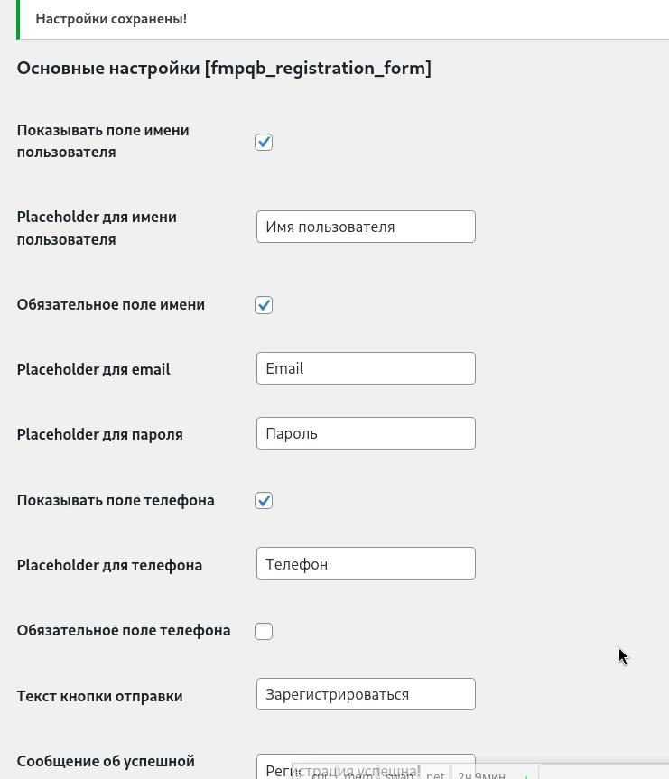Select the input field containing 'Телефон'

coord(366,564)
